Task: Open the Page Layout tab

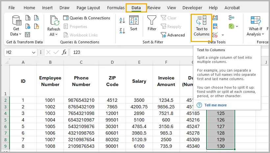Action: click(88, 8)
